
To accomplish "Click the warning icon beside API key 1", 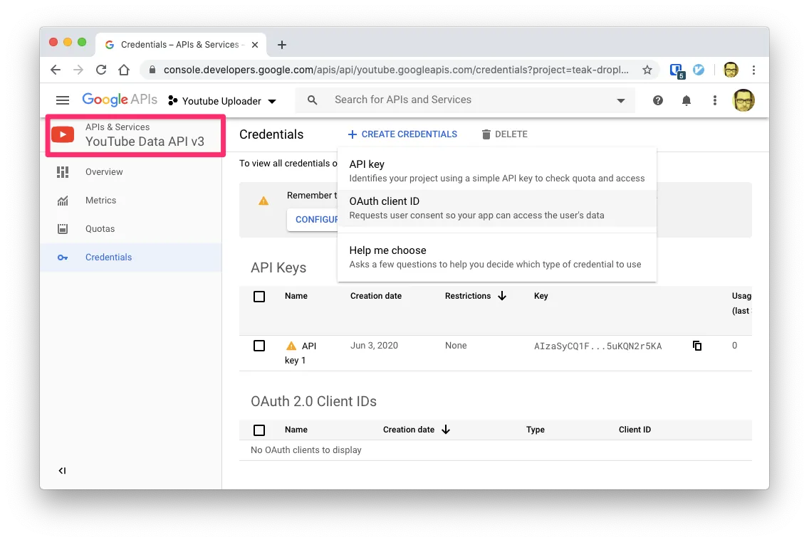I will pos(291,346).
